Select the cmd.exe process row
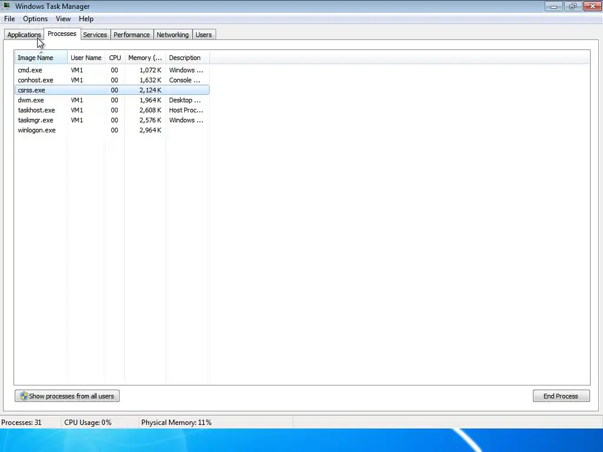 (x=112, y=70)
